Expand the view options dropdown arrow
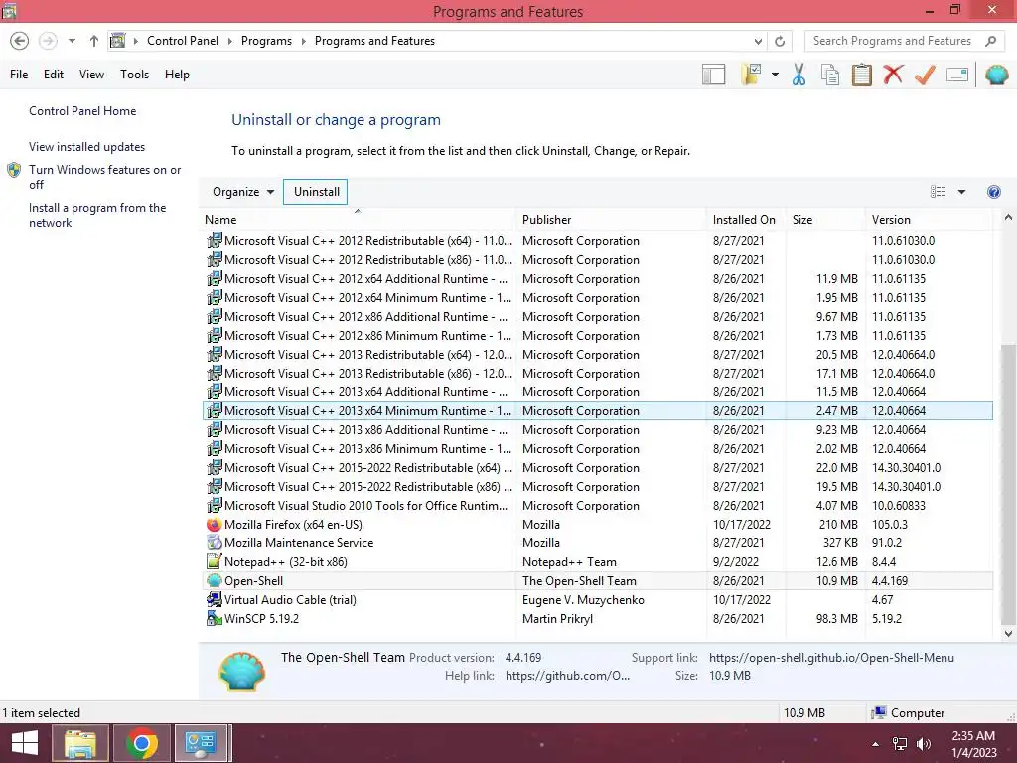The height and width of the screenshot is (763, 1017). [961, 192]
